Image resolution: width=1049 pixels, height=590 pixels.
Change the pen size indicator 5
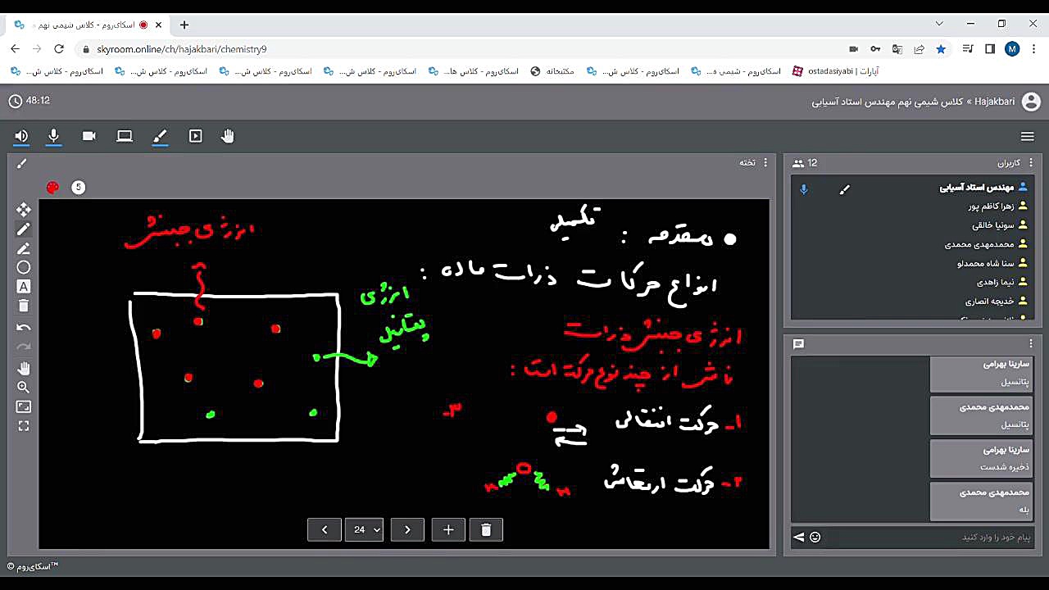coord(79,188)
